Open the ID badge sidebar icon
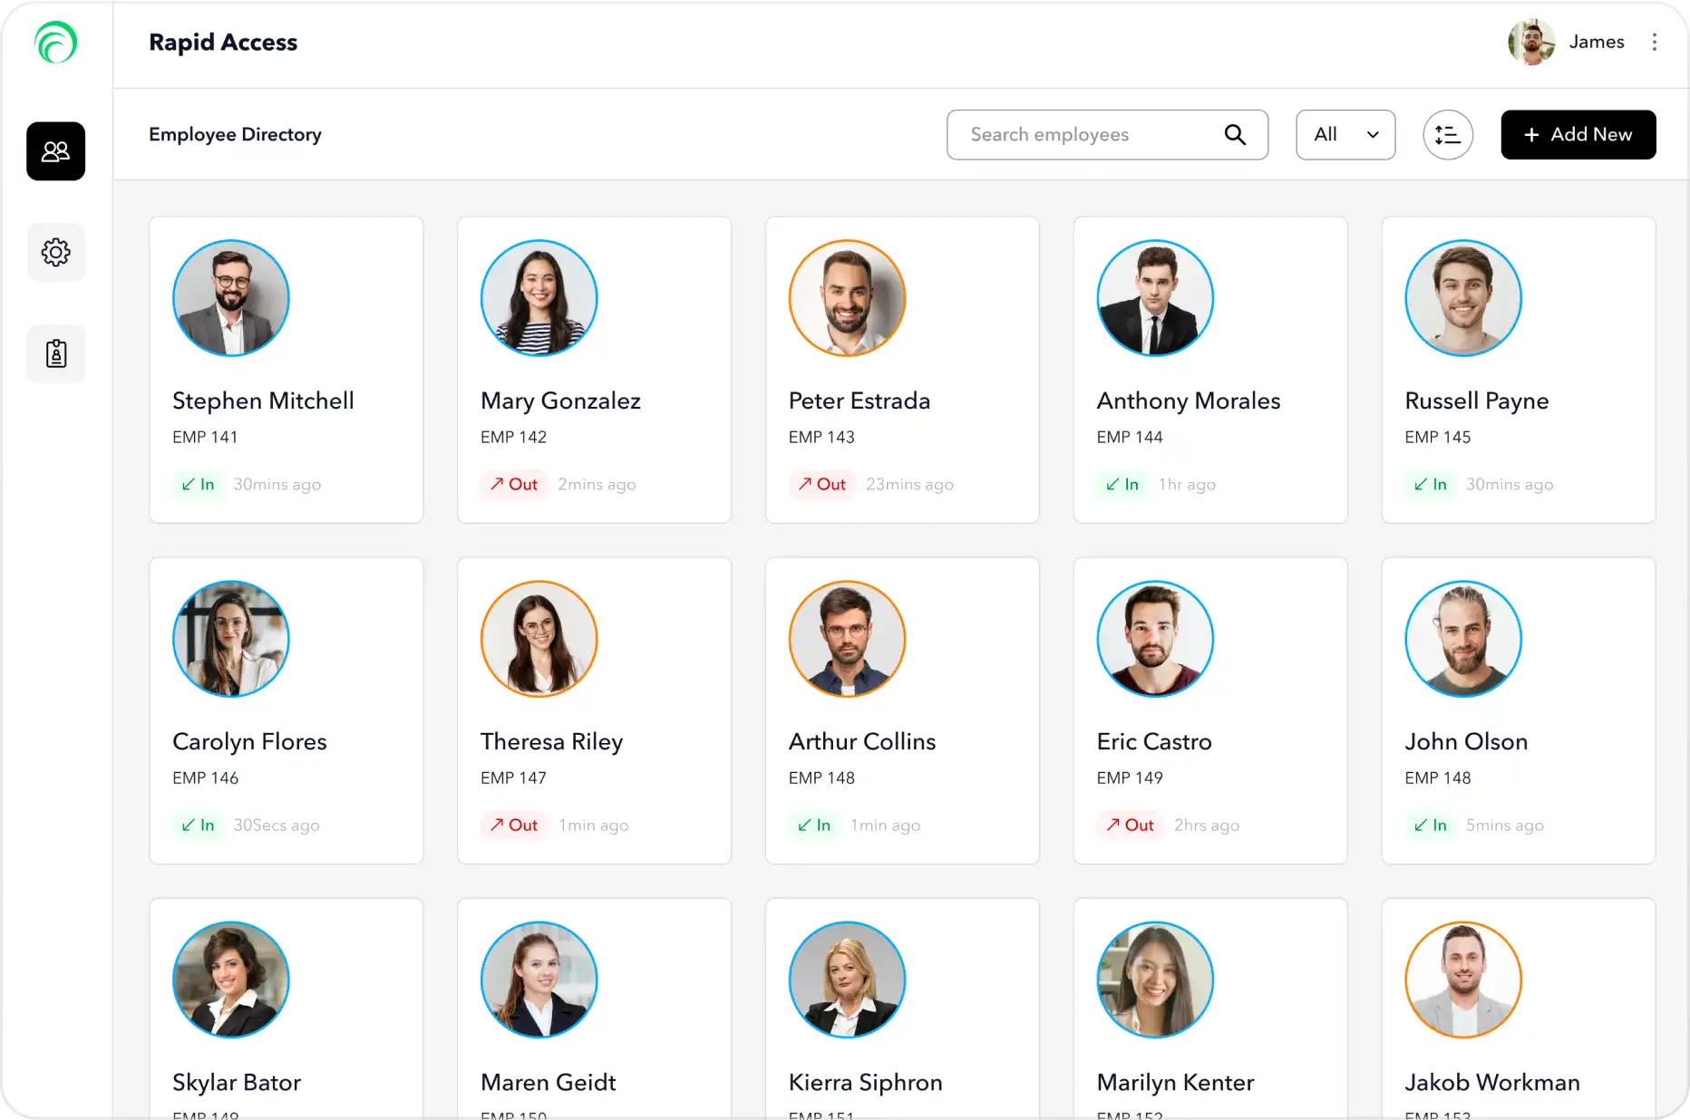 55,353
